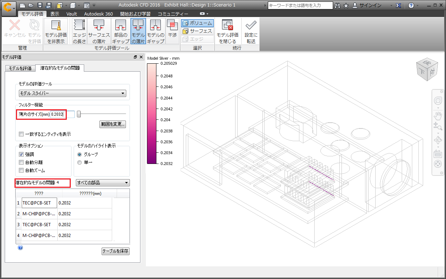Screen dimensions: 446x279
Task: Click the 薄片のサイズ value input field
Action: tap(62, 114)
